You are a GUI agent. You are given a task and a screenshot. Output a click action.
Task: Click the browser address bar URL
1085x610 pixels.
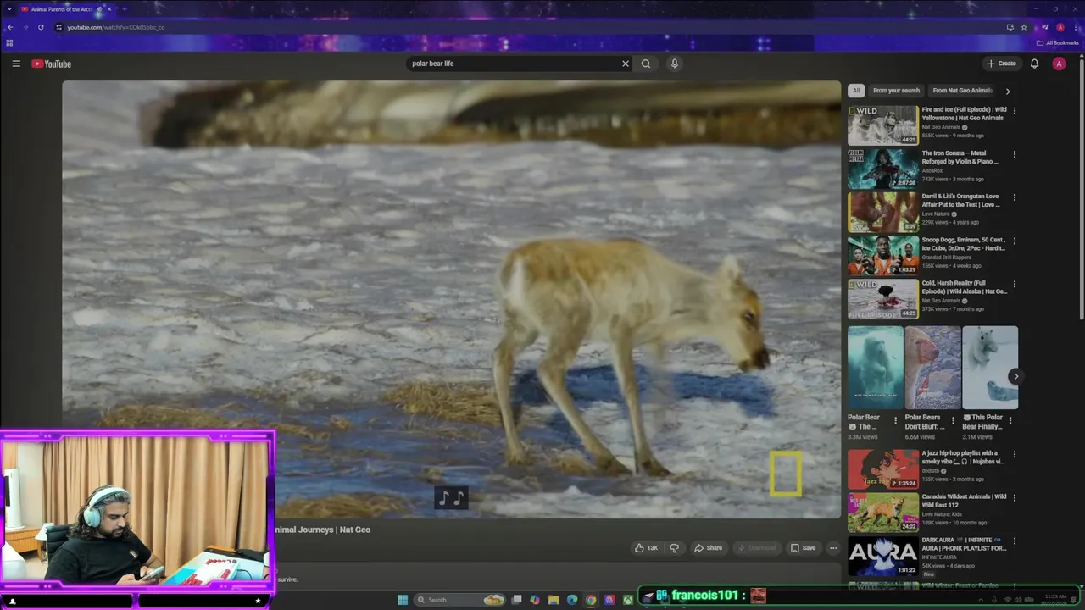(x=115, y=27)
